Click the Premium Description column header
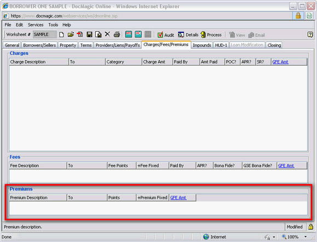 38,198
